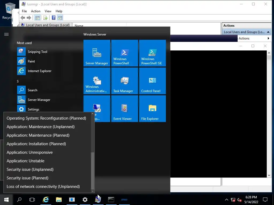Open Search in the Start menu list
274x205 pixels.
(x=47, y=90)
